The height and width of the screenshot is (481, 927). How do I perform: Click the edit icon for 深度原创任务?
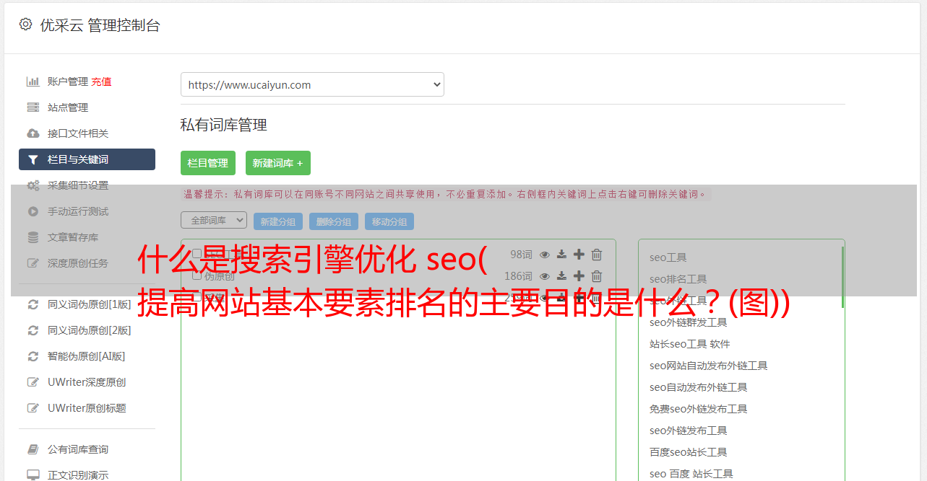click(33, 263)
